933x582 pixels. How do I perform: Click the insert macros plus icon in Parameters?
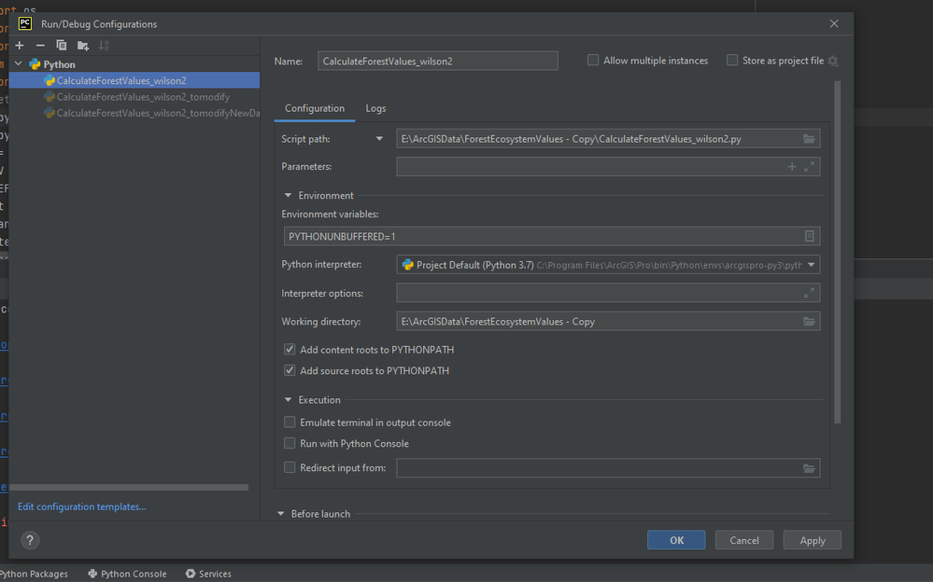click(x=792, y=167)
